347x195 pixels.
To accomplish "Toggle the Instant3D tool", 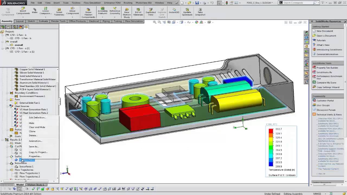I will pyautogui.click(x=174, y=10).
